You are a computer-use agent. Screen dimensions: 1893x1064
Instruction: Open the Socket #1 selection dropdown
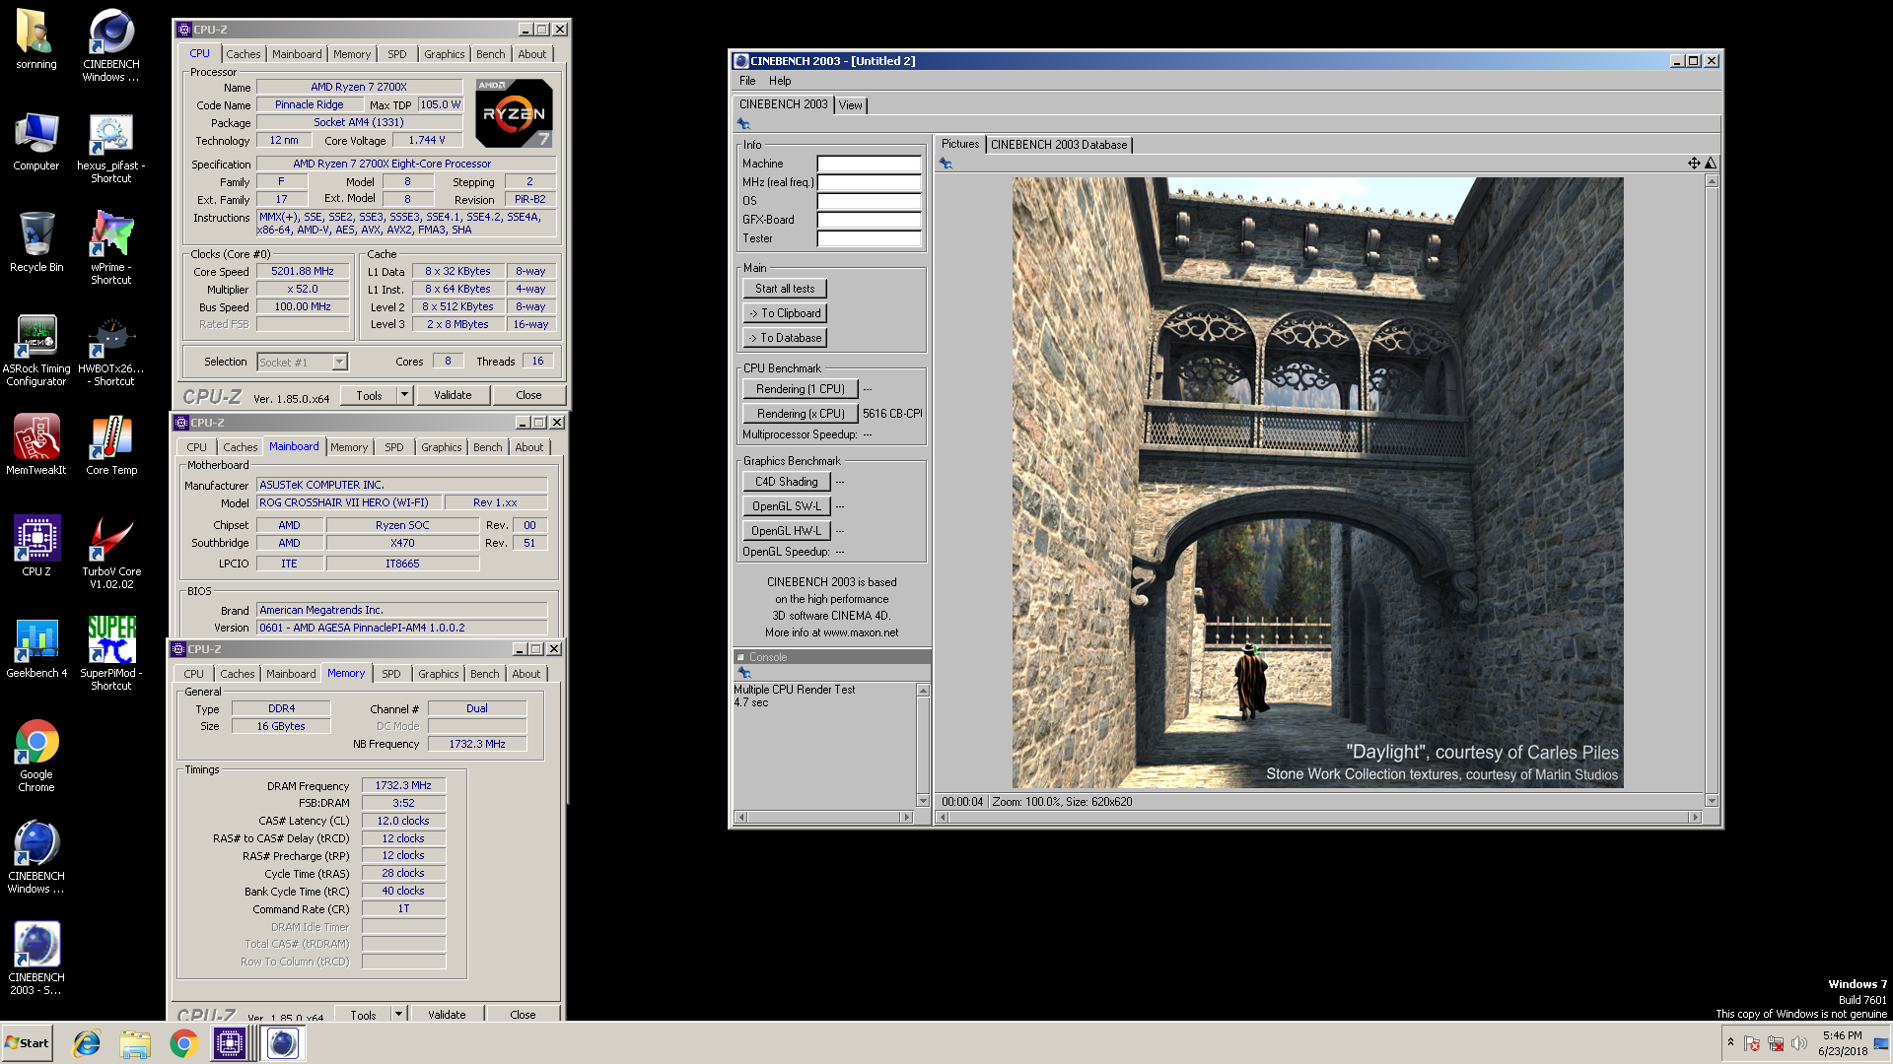[x=339, y=363]
